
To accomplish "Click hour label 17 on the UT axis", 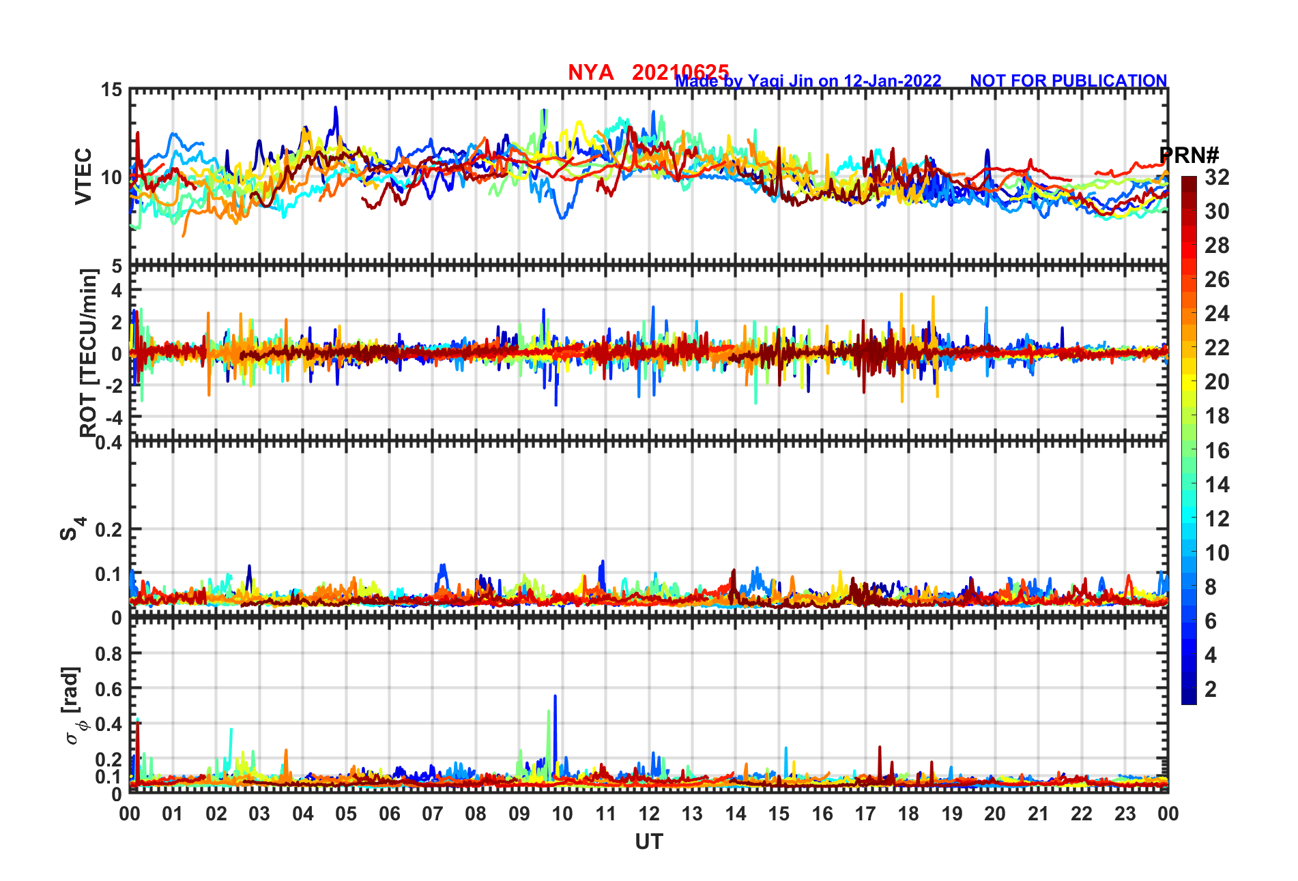I will coord(865,813).
